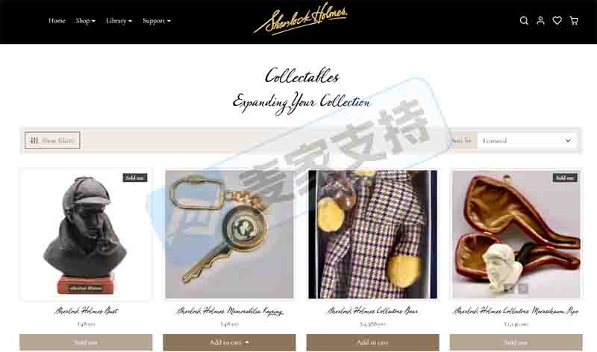Click arrow icon on Keyring Add to cart
597x352 pixels.
coord(247,342)
